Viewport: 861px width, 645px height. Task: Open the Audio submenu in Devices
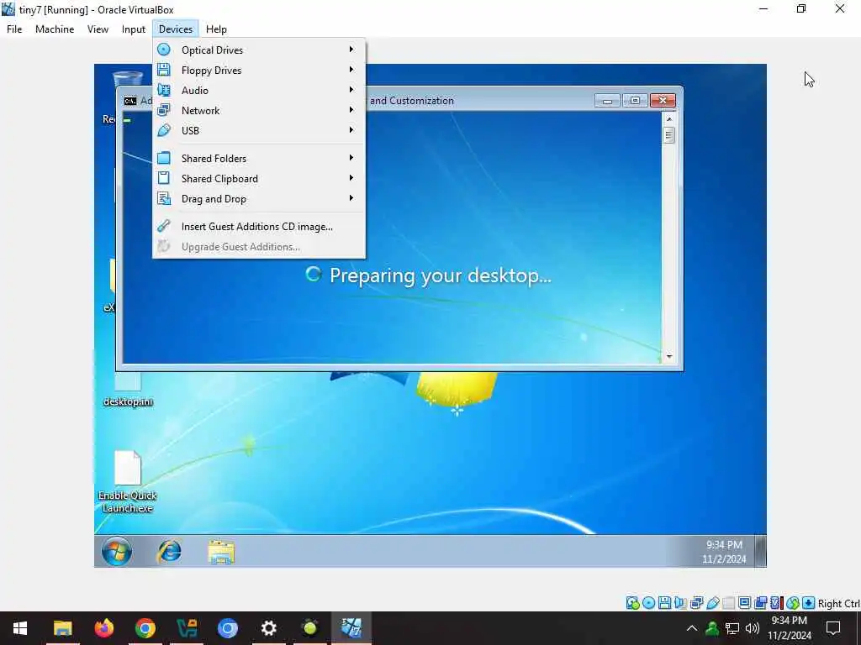(259, 91)
